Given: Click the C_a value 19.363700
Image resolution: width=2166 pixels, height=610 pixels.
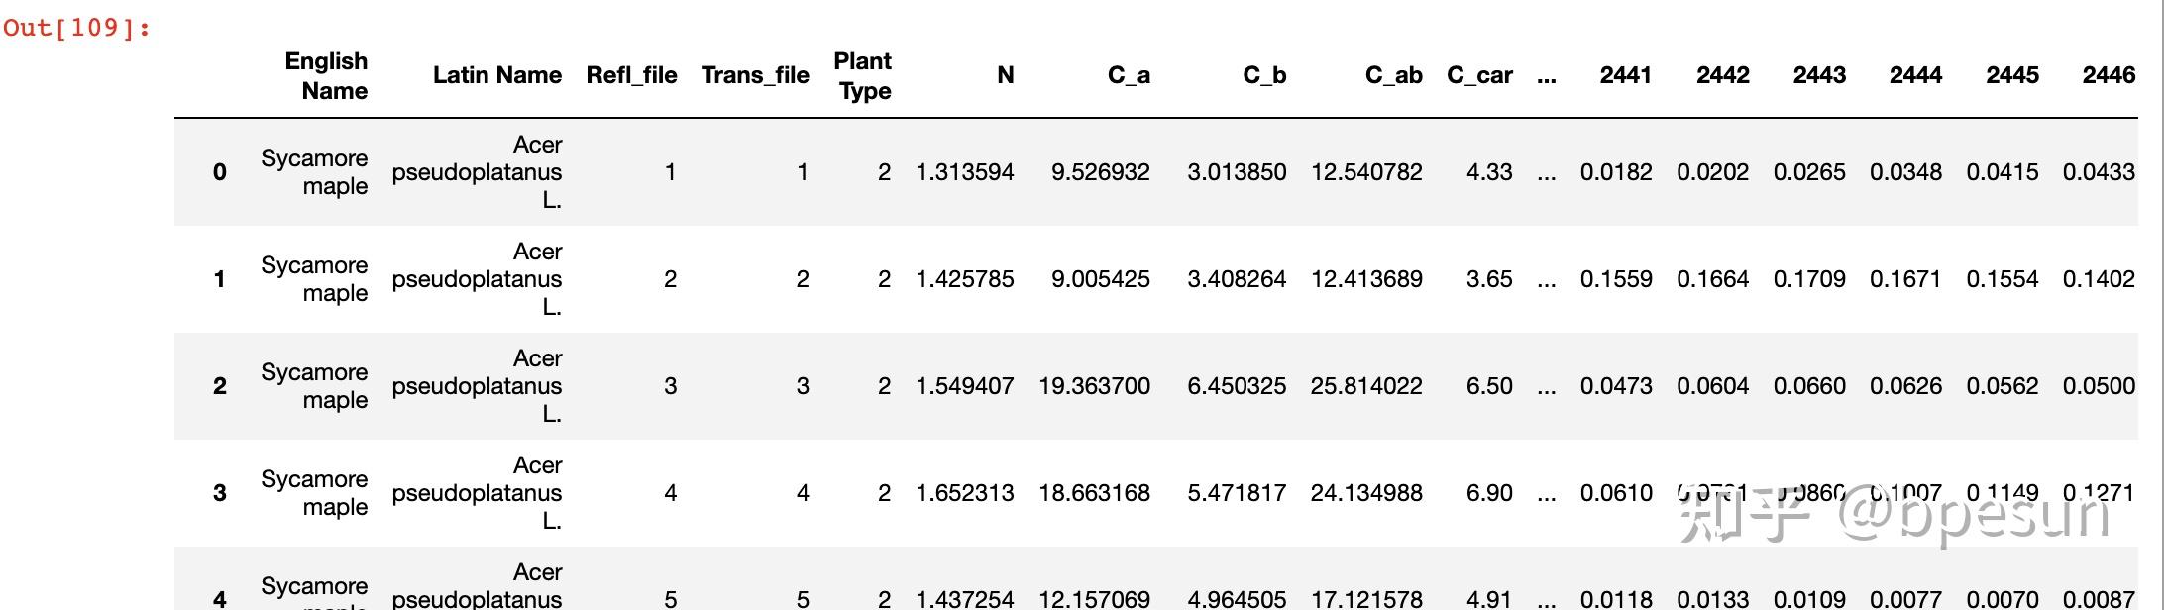Looking at the screenshot, I should 1094,386.
